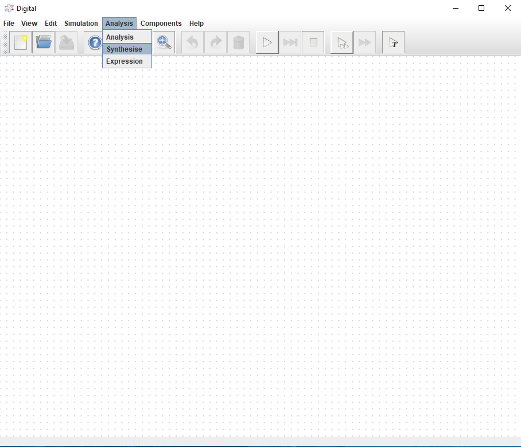Maximize the Digital window

tap(481, 8)
